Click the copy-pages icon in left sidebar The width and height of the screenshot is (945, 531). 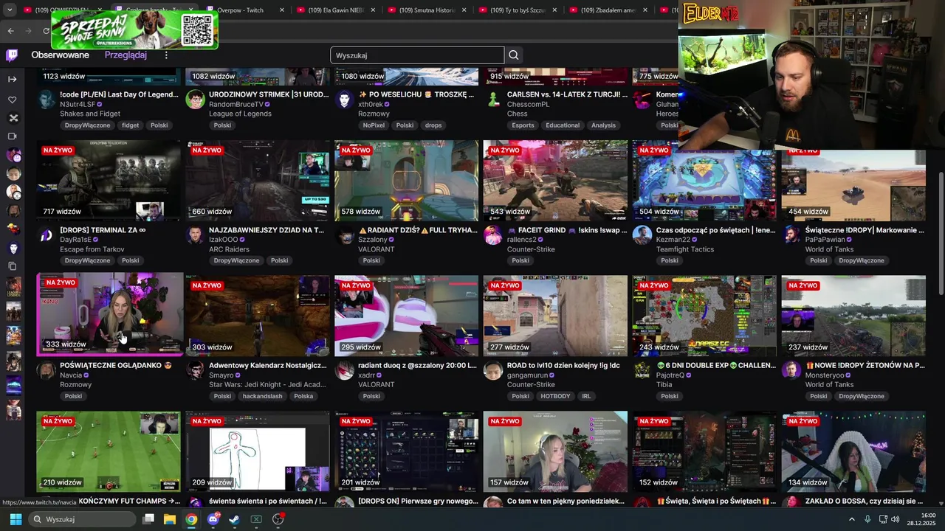point(13,265)
